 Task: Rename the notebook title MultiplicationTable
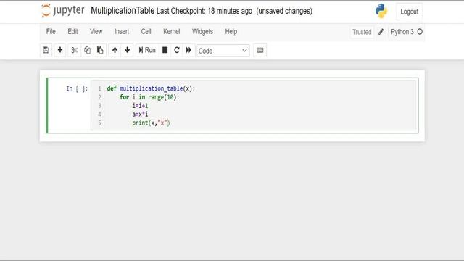tap(123, 11)
